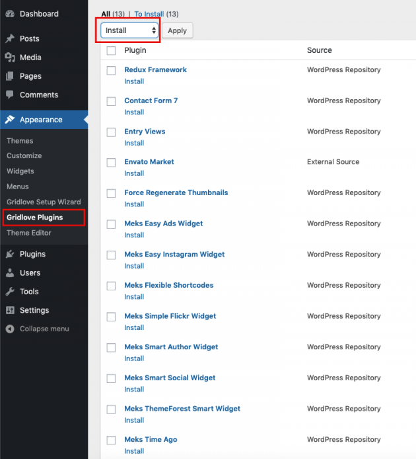This screenshot has height=459, width=416.
Task: Open Themes submenu item
Action: [20, 141]
